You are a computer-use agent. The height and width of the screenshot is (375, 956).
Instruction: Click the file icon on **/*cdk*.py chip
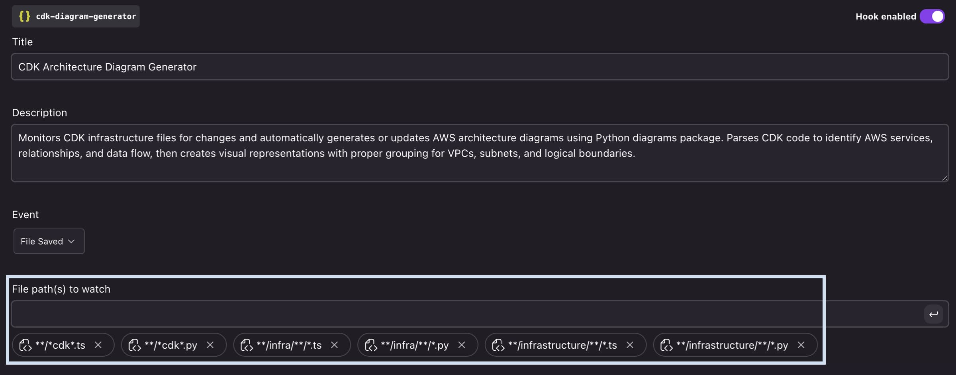[x=135, y=345]
